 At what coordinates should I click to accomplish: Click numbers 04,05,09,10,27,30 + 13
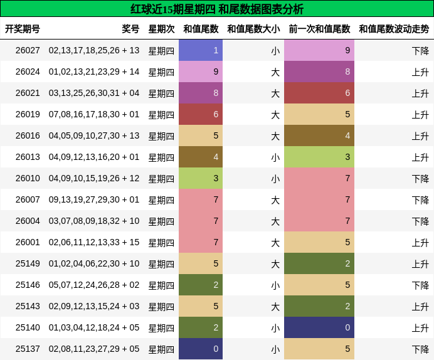click(94, 135)
